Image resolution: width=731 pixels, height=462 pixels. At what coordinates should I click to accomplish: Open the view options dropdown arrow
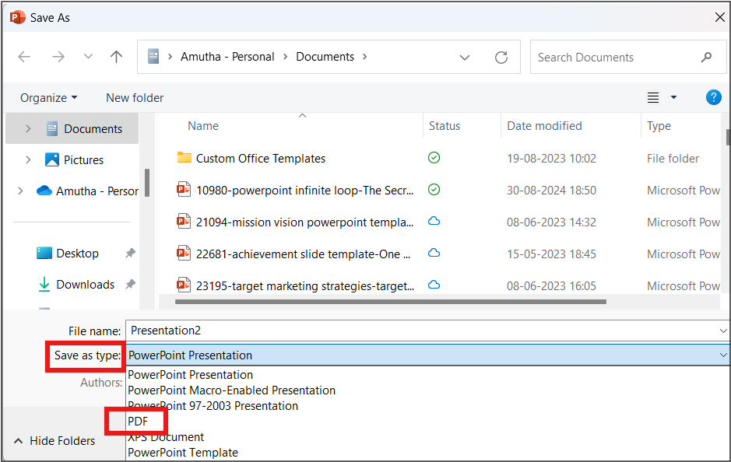click(673, 97)
